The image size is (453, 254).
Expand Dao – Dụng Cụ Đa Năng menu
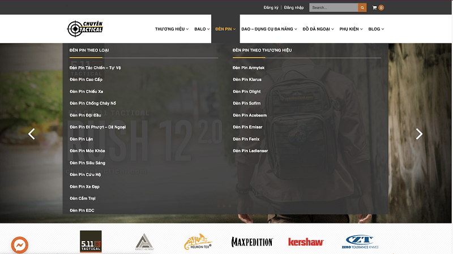click(x=269, y=29)
